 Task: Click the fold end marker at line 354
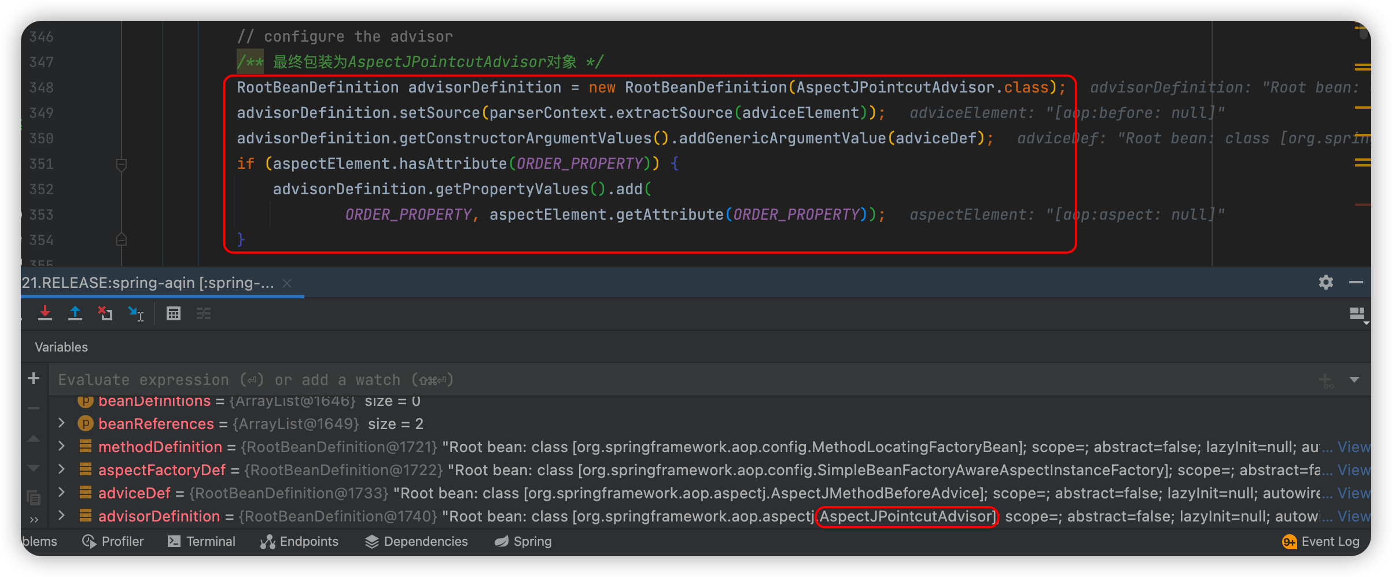121,239
